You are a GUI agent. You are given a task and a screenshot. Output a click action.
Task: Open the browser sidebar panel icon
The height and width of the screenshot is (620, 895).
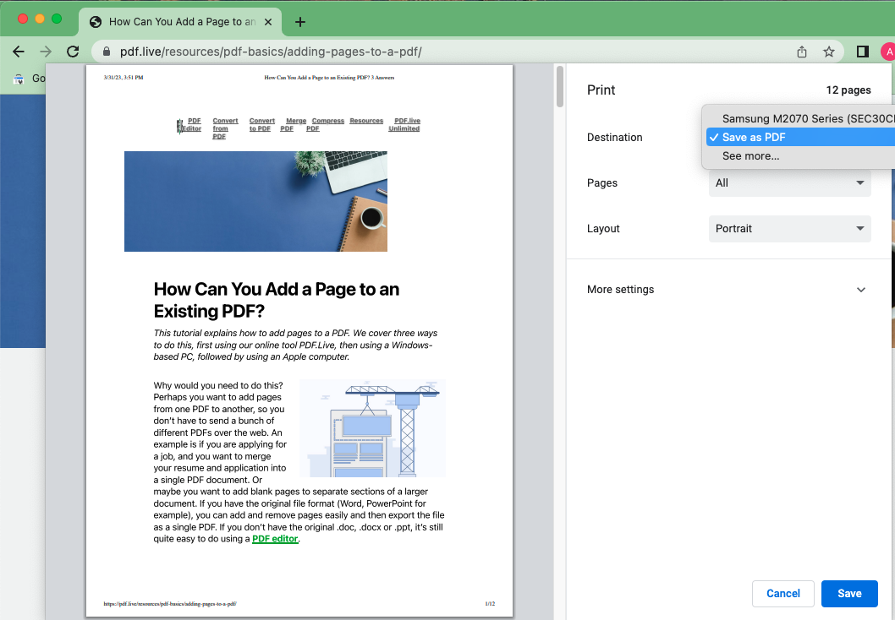[x=862, y=52]
